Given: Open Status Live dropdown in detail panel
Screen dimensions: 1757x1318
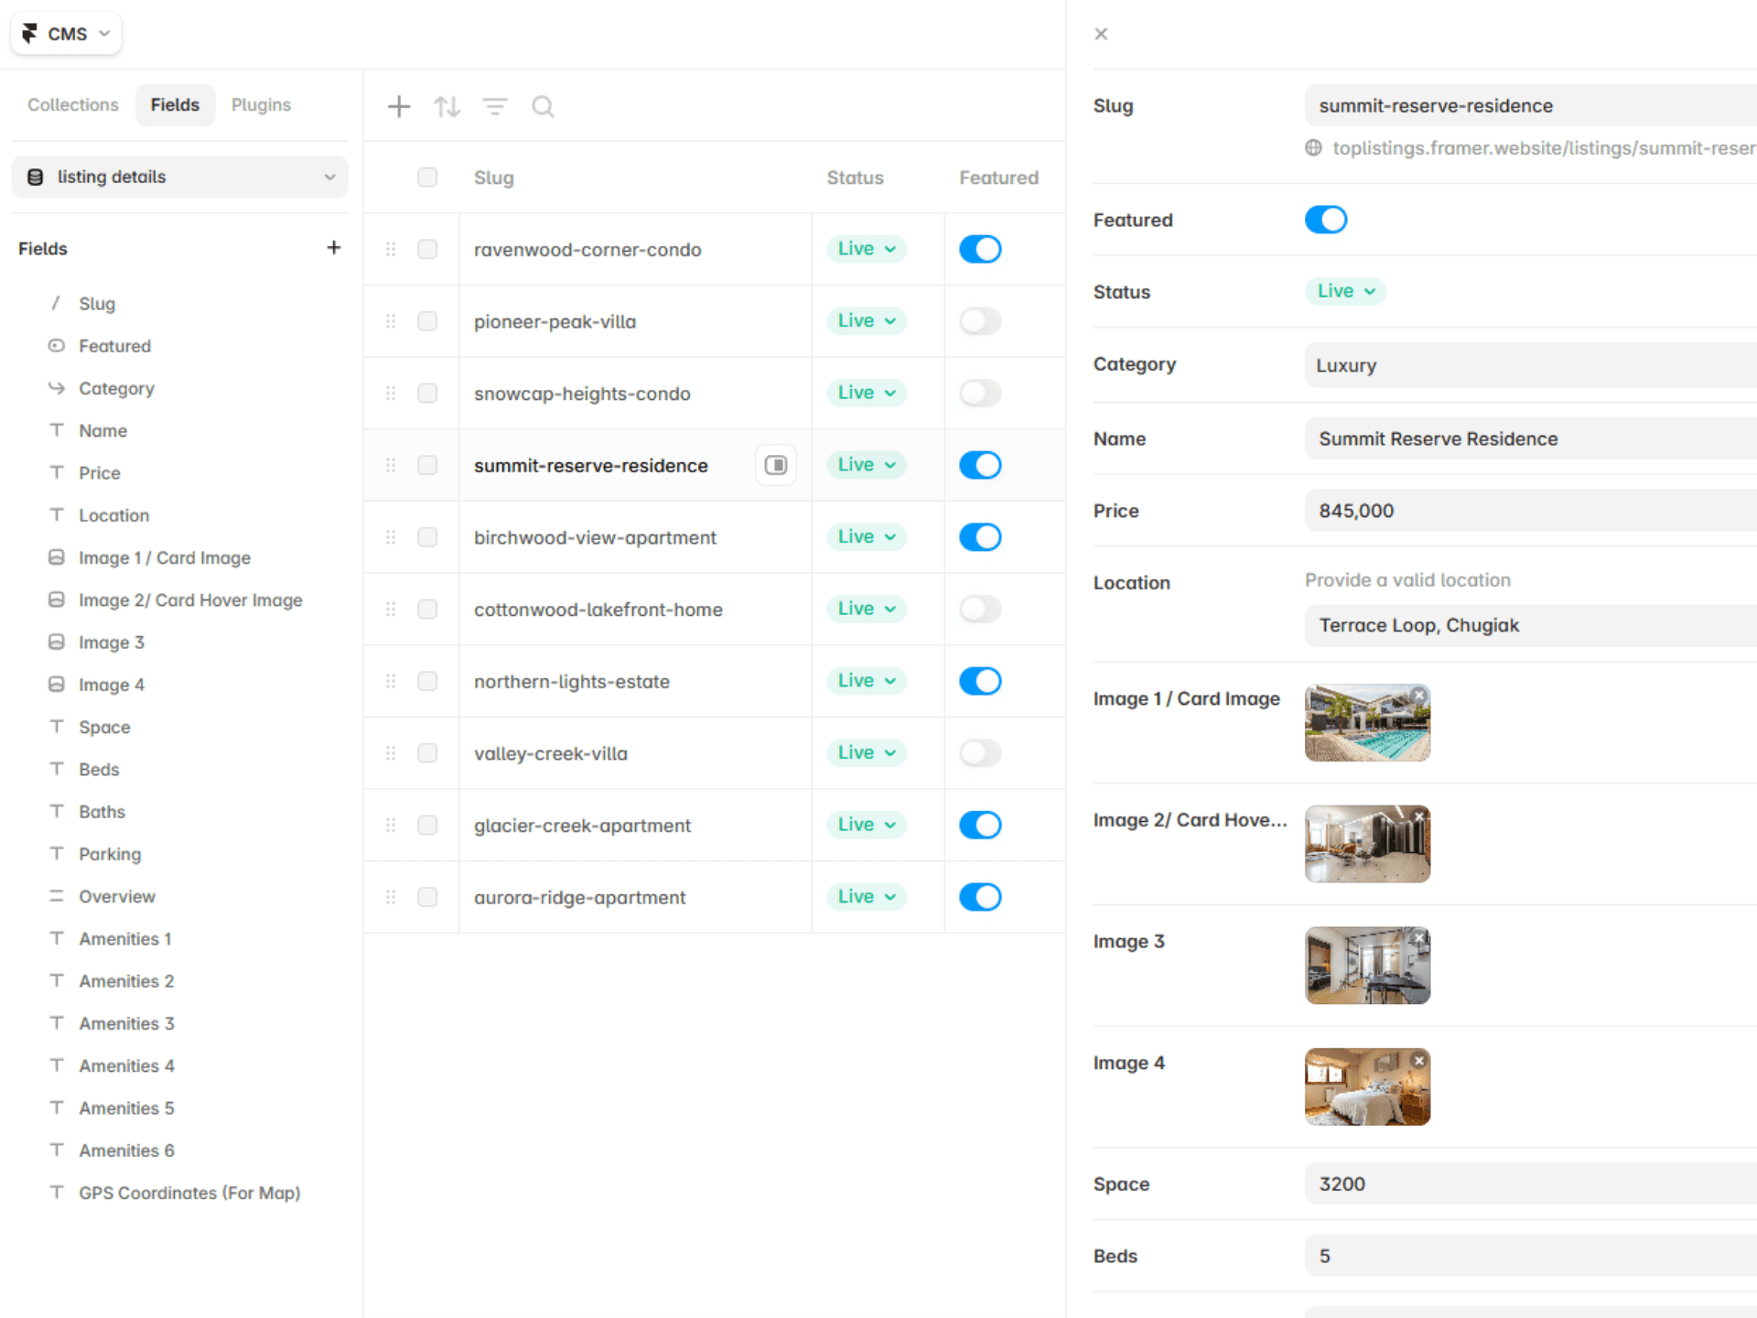Looking at the screenshot, I should [1345, 291].
